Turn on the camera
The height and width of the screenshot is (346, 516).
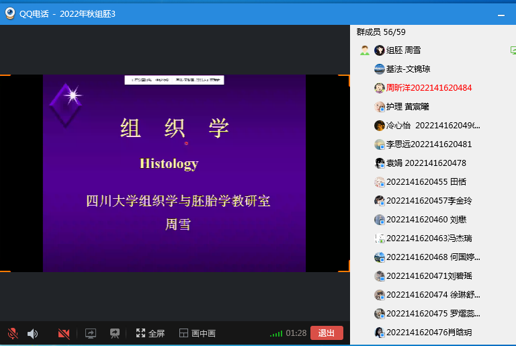(x=64, y=333)
